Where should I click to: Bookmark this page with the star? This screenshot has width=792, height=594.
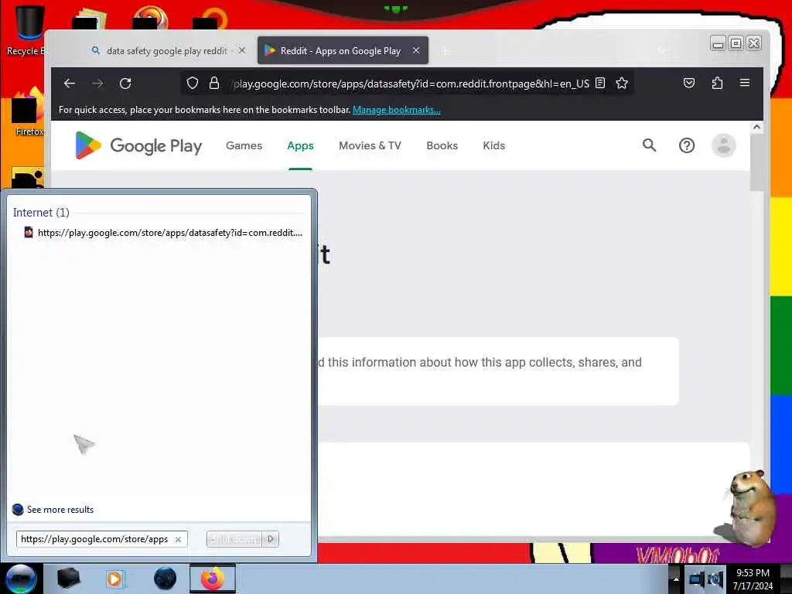(622, 83)
